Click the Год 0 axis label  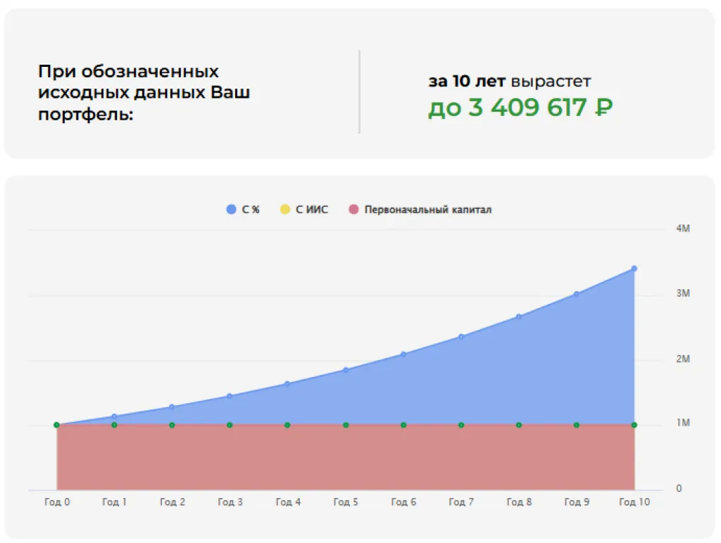[x=56, y=502]
